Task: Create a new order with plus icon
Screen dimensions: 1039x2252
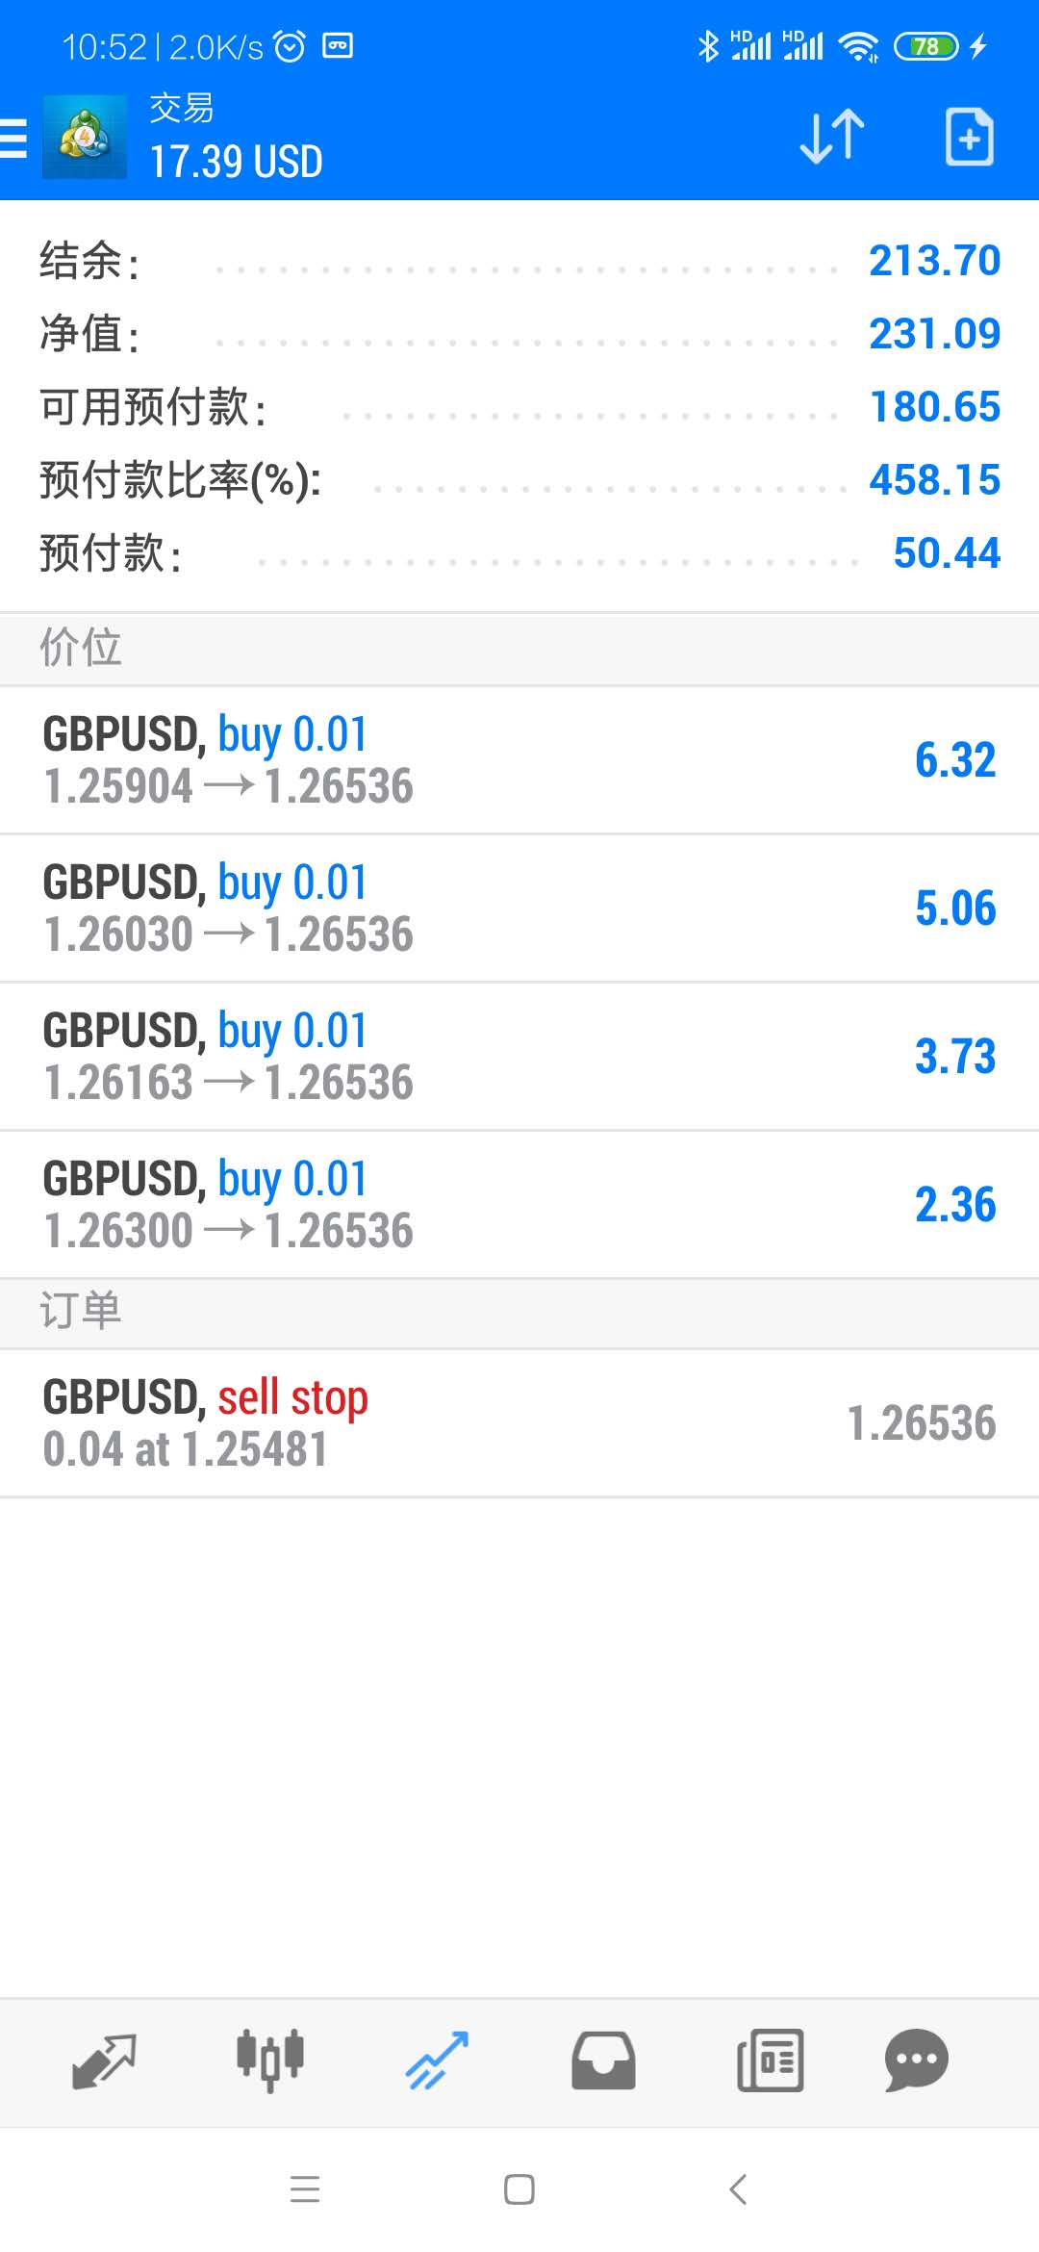Action: coord(969,137)
